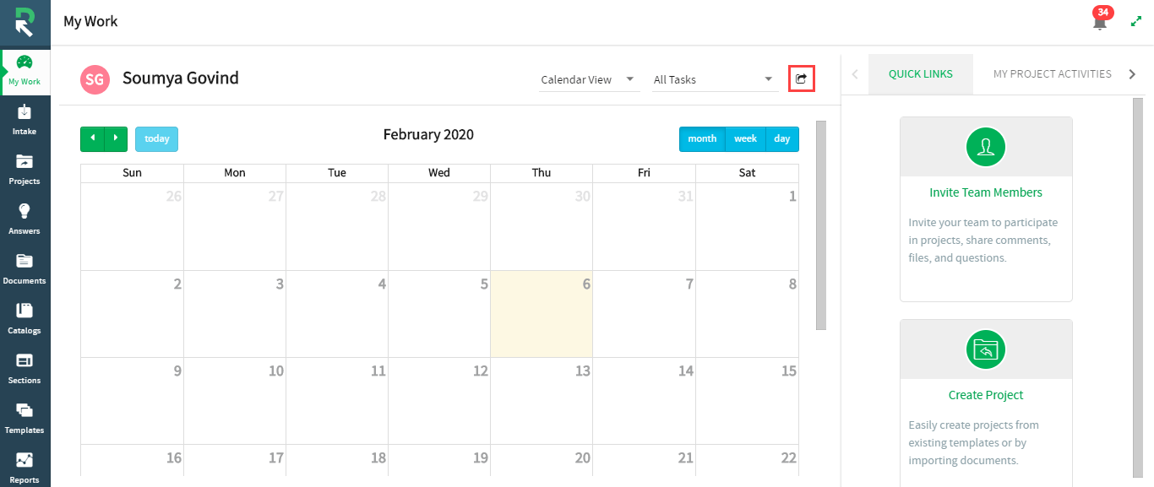The height and width of the screenshot is (487, 1154).
Task: Expand to fullscreen with the green arrows icon
Action: point(1136,22)
